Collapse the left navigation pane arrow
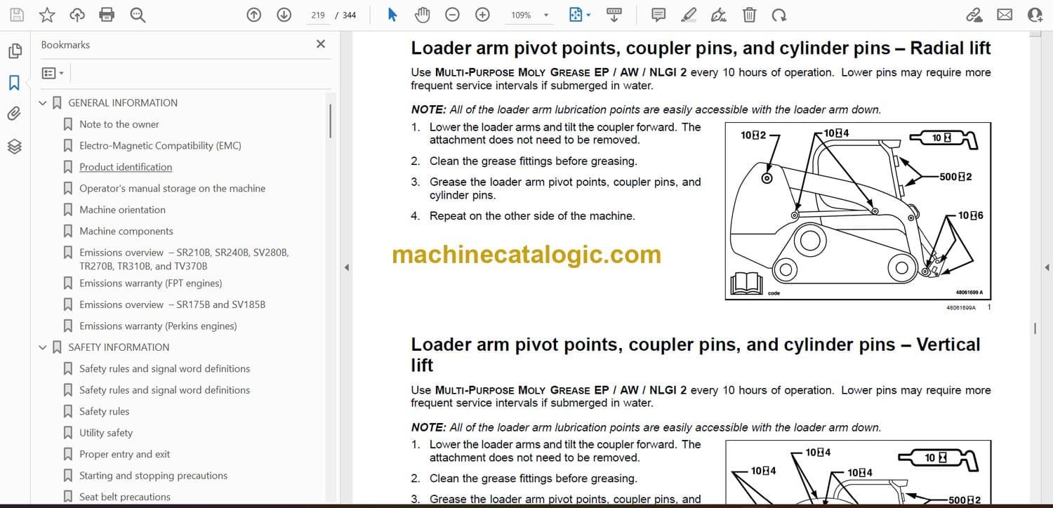The height and width of the screenshot is (508, 1053). (x=345, y=267)
